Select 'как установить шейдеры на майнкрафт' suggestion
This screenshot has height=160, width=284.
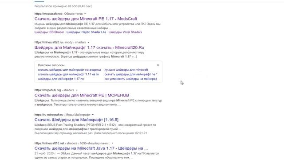pyautogui.click(x=131, y=79)
